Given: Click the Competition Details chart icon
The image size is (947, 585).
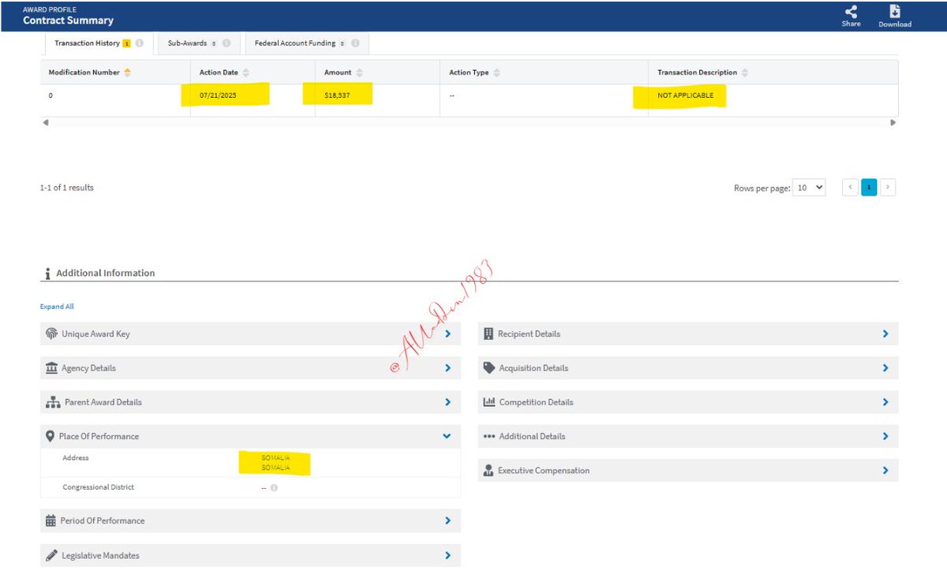Looking at the screenshot, I should point(489,402).
